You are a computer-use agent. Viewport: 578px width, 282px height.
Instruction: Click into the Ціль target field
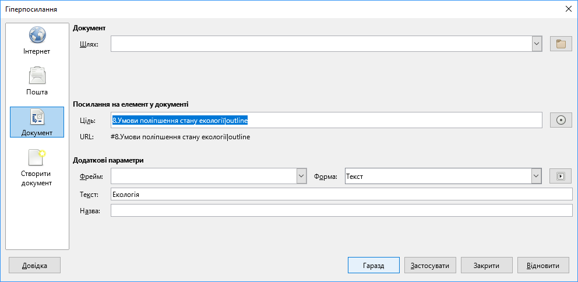(326, 120)
